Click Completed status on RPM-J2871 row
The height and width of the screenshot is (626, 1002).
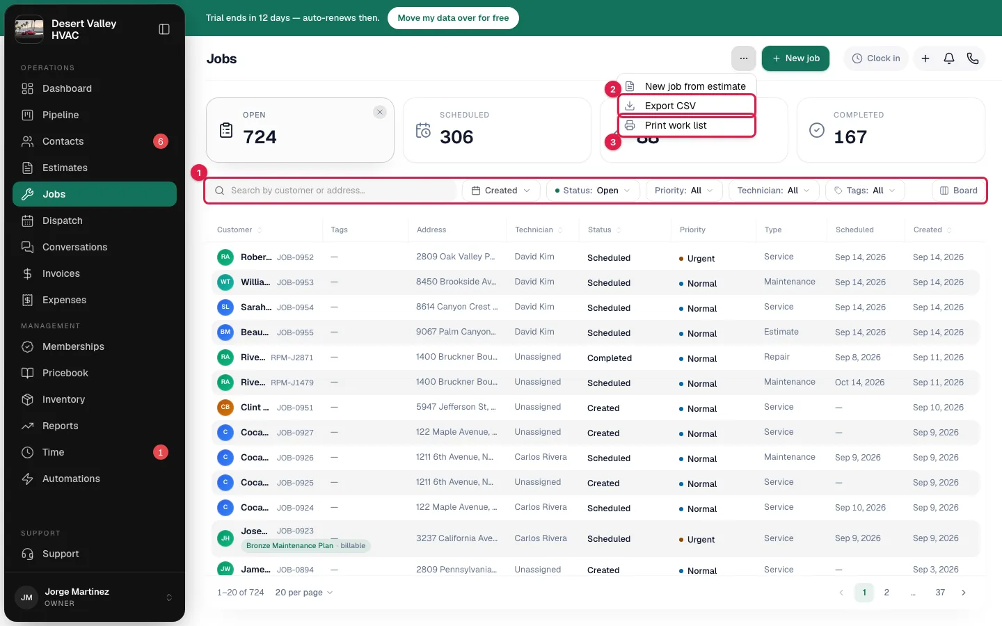coord(610,358)
